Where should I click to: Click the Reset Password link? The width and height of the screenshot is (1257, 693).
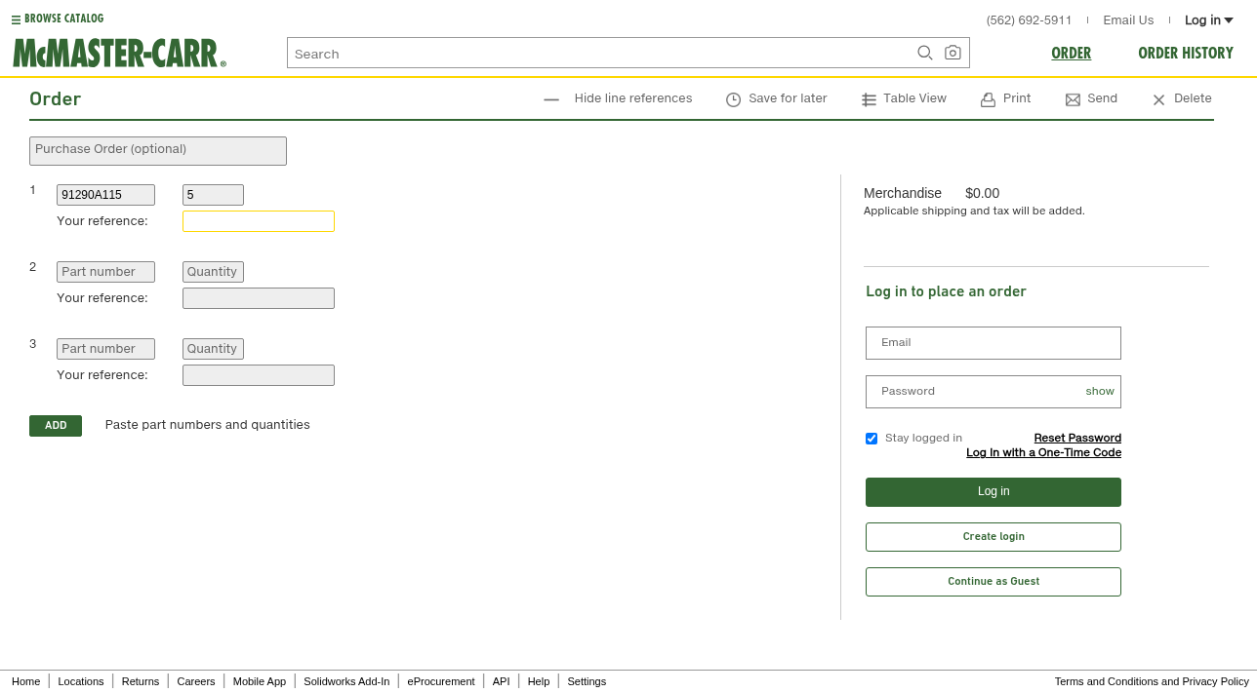[x=1077, y=439]
